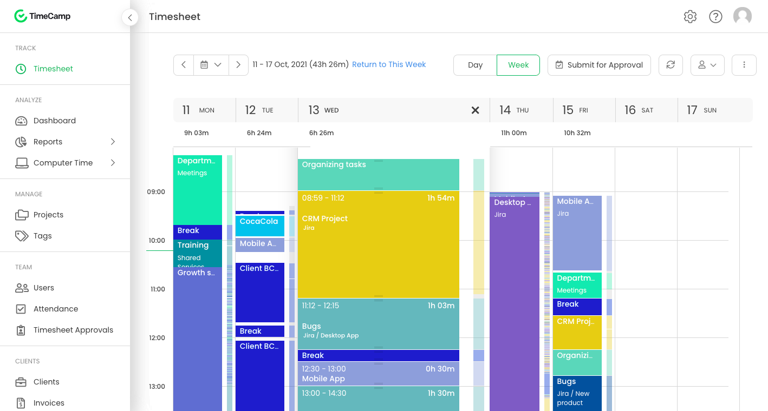
Task: Open help using the question mark icon
Action: (715, 16)
